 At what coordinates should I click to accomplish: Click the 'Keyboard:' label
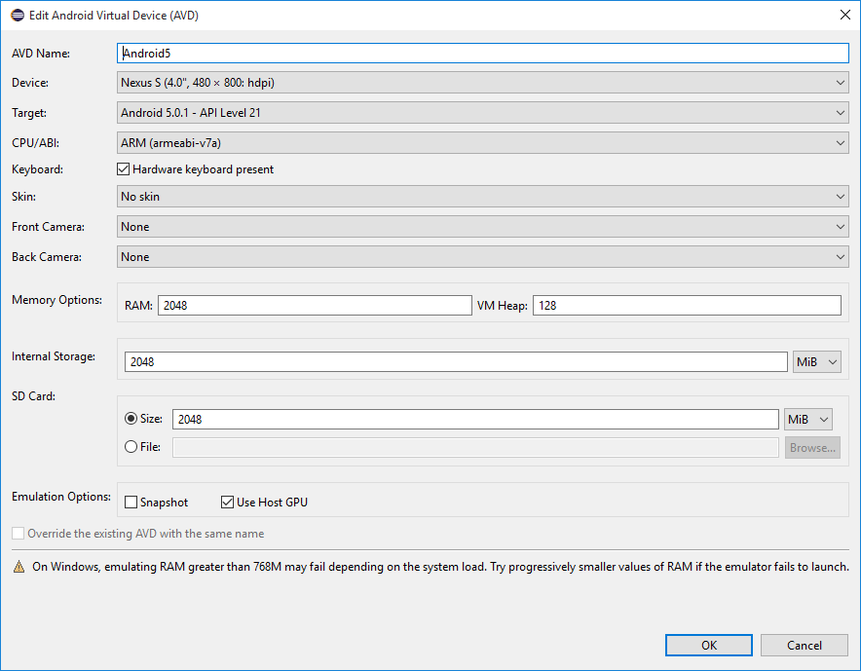(37, 169)
